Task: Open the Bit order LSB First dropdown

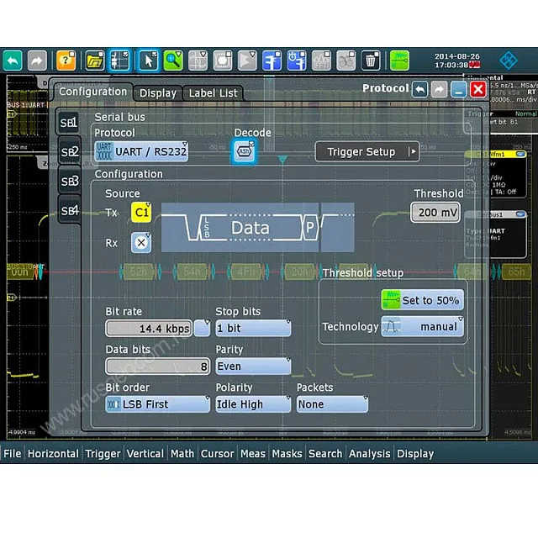Action: (157, 404)
